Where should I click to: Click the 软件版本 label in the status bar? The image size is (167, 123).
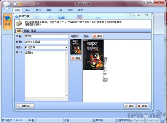7,120
